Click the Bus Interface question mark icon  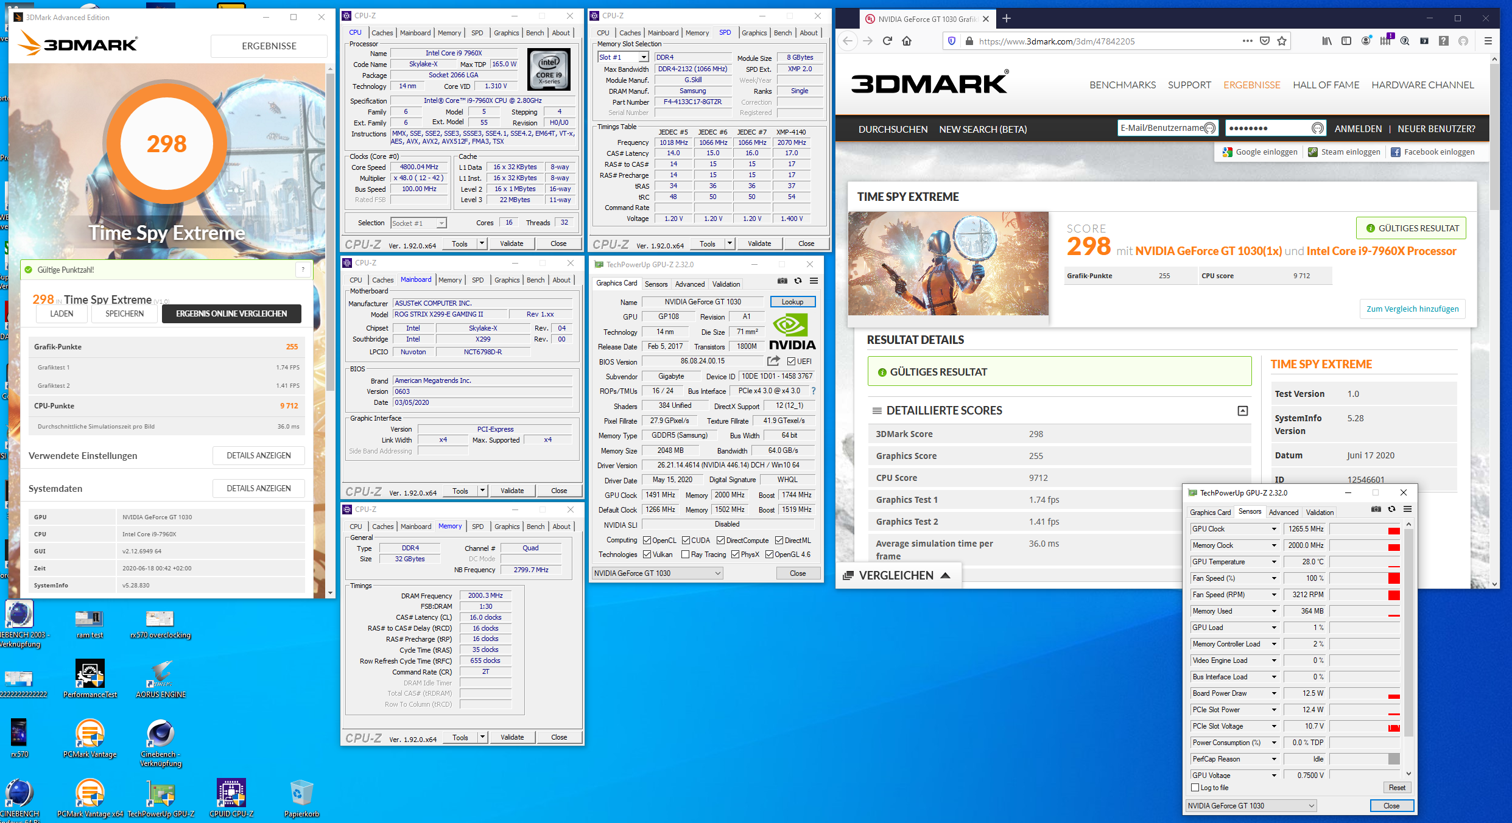[814, 391]
